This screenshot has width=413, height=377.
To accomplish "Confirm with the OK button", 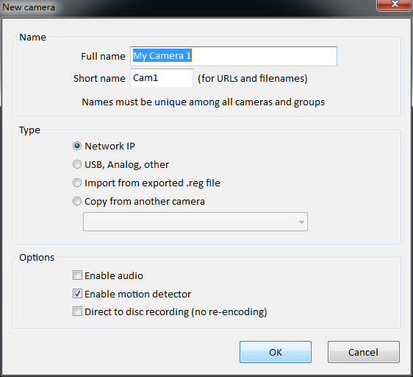I will click(276, 352).
